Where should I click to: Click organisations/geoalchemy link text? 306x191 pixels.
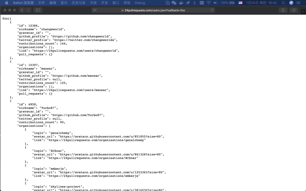96,140
